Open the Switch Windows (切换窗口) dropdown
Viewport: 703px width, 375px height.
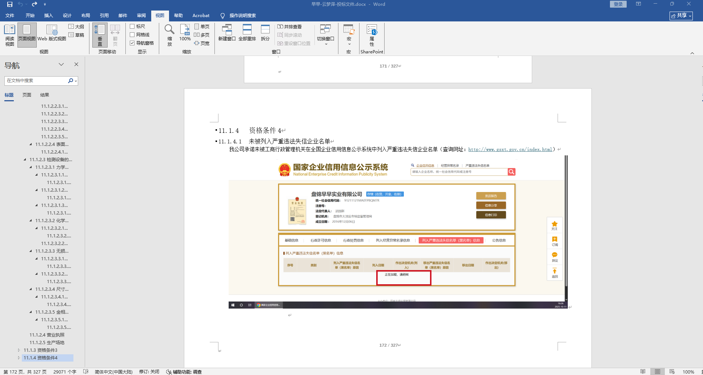coord(326,35)
